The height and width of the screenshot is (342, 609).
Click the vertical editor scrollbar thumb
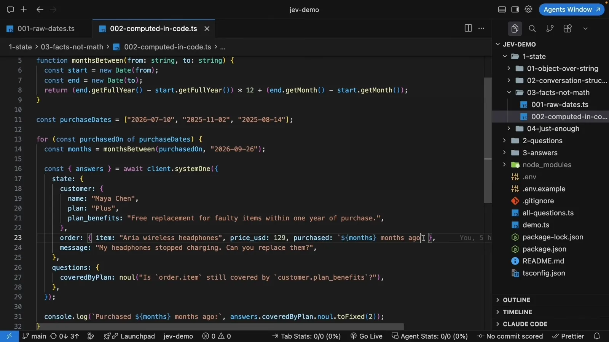(488, 140)
